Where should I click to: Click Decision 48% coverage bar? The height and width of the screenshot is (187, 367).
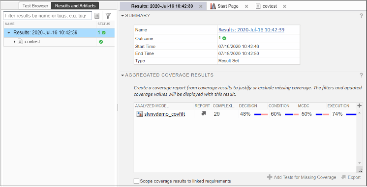[x=261, y=114]
